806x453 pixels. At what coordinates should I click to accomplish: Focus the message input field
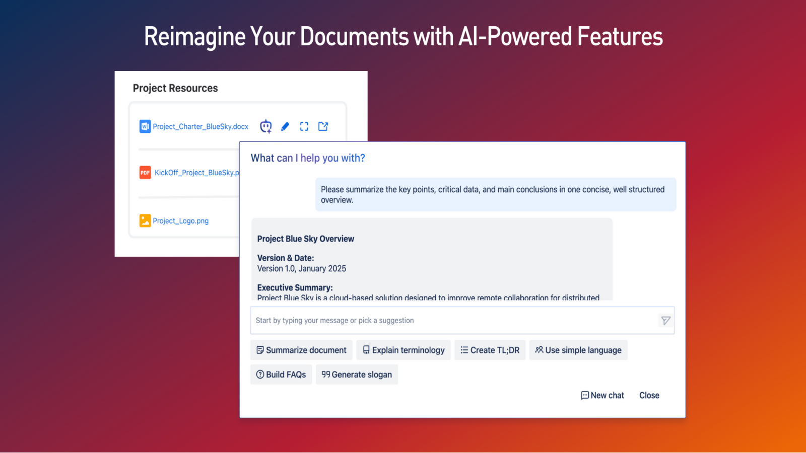(453, 321)
